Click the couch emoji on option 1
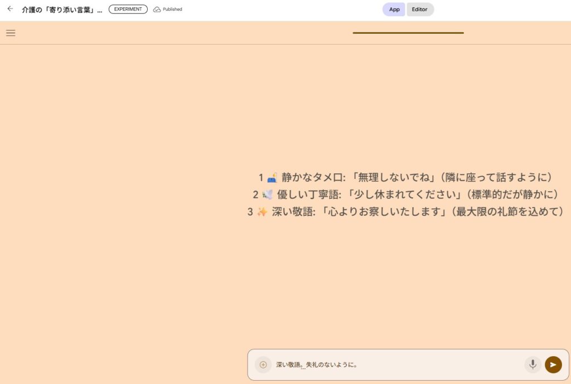 272,178
